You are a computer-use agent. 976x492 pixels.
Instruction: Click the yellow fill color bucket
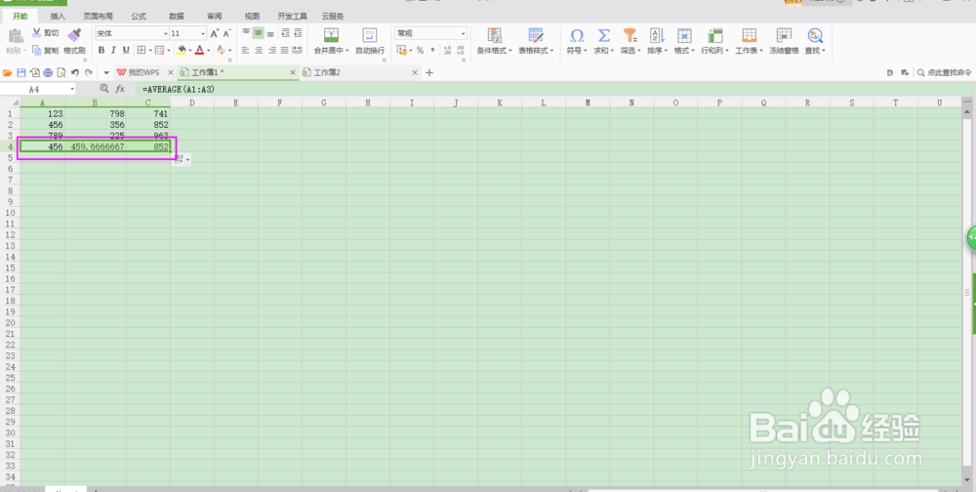tap(182, 50)
